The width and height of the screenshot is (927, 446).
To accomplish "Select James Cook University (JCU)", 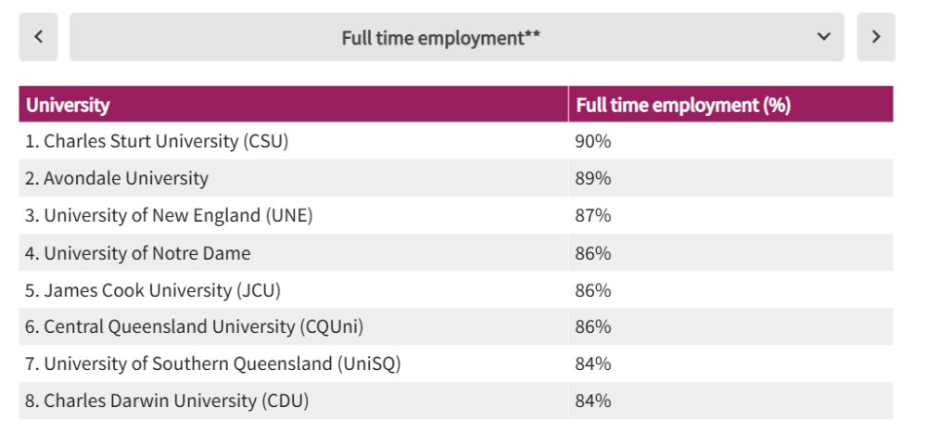I will point(153,290).
